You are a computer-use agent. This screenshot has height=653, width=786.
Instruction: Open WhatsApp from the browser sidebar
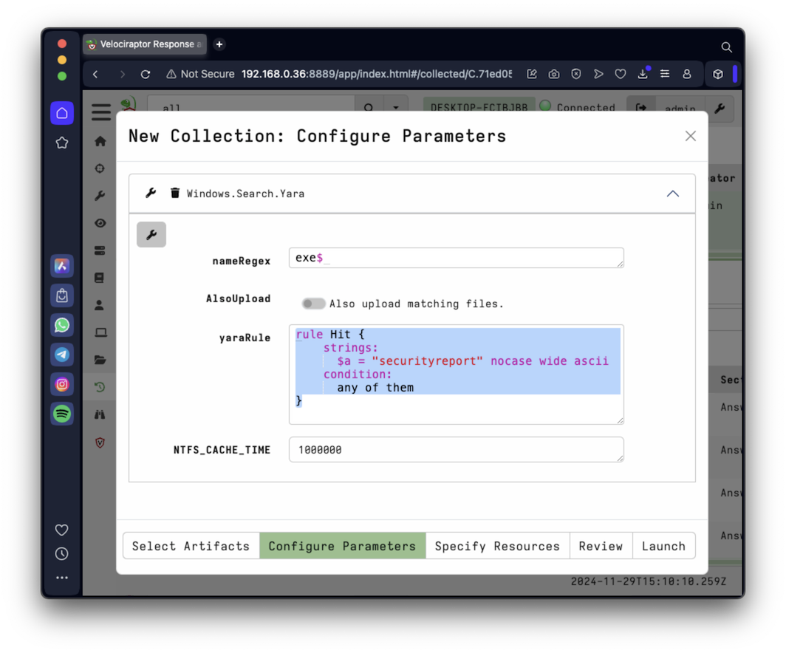[x=62, y=325]
